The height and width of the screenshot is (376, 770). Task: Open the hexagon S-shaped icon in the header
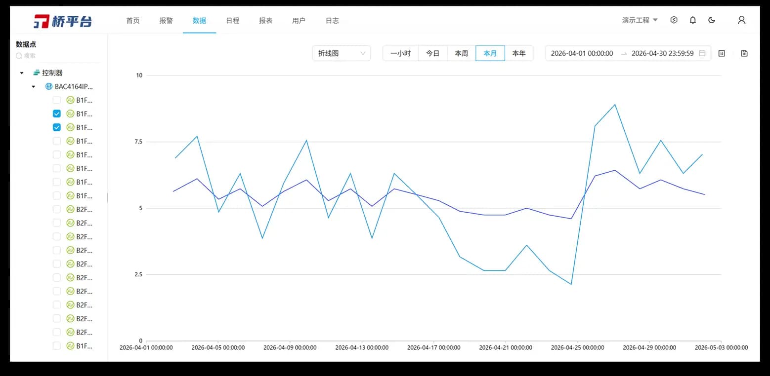pyautogui.click(x=674, y=20)
